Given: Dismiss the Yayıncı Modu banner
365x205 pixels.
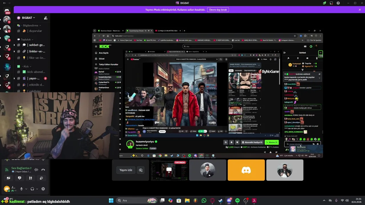Looking at the screenshot, I should [x=360, y=10].
